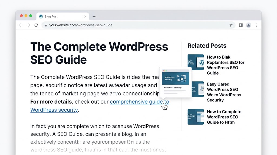Open the browser side panel icon
The width and height of the screenshot is (277, 155).
241,25
